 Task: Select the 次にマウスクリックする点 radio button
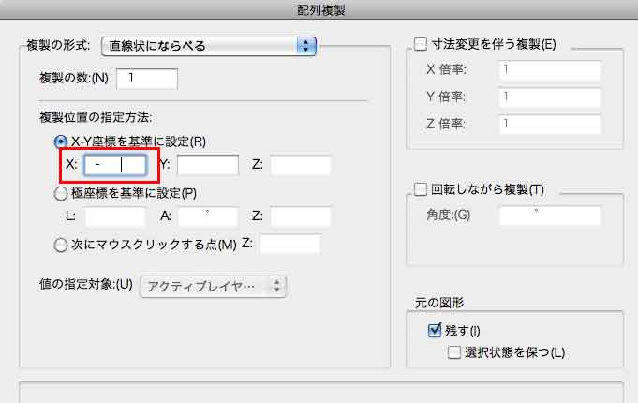coord(61,245)
